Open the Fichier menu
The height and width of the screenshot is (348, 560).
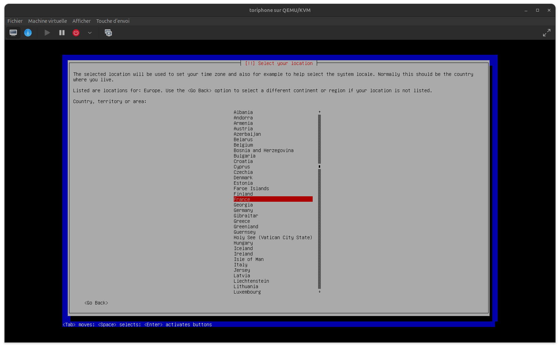point(15,21)
